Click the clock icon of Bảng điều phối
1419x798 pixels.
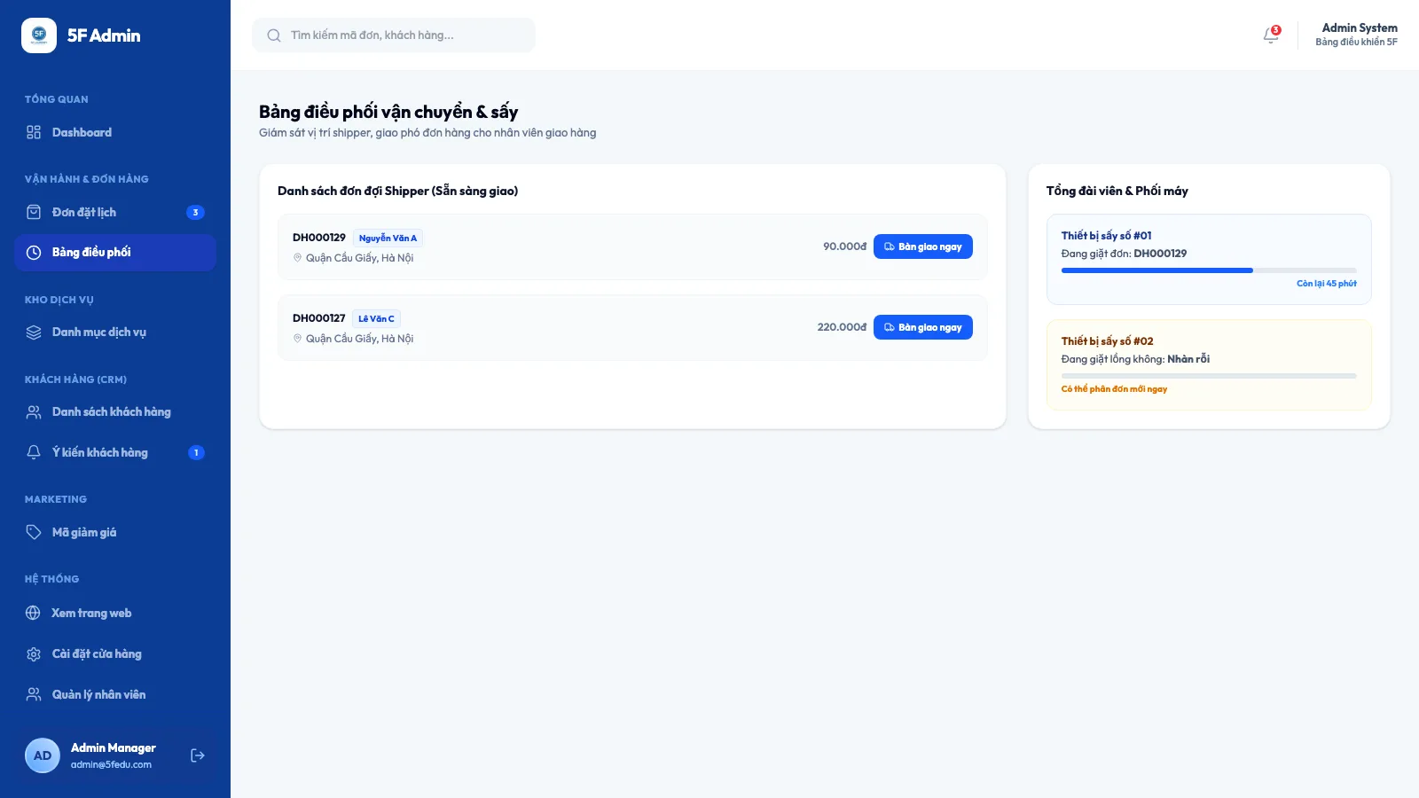click(34, 253)
